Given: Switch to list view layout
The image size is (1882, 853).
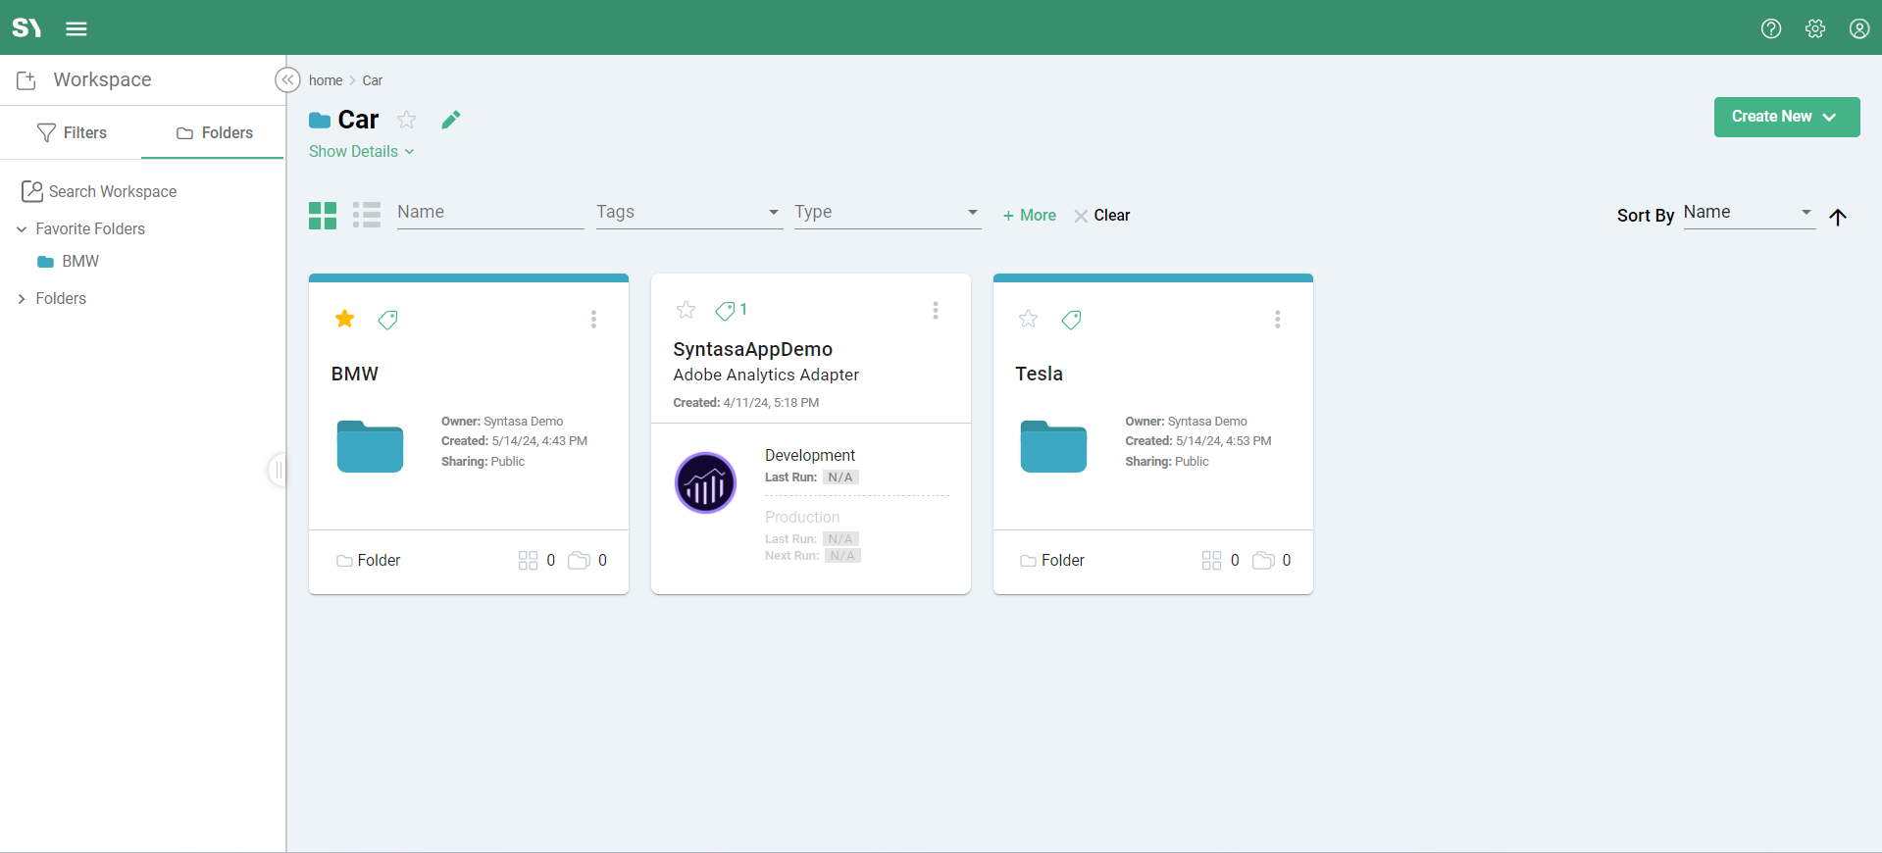Looking at the screenshot, I should point(367,215).
